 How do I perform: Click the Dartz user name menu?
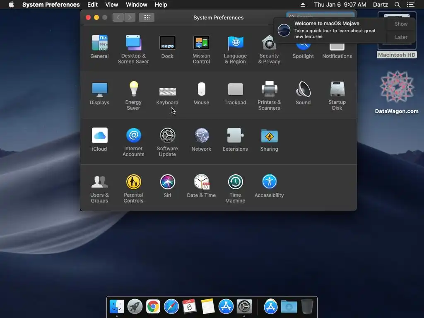click(380, 5)
